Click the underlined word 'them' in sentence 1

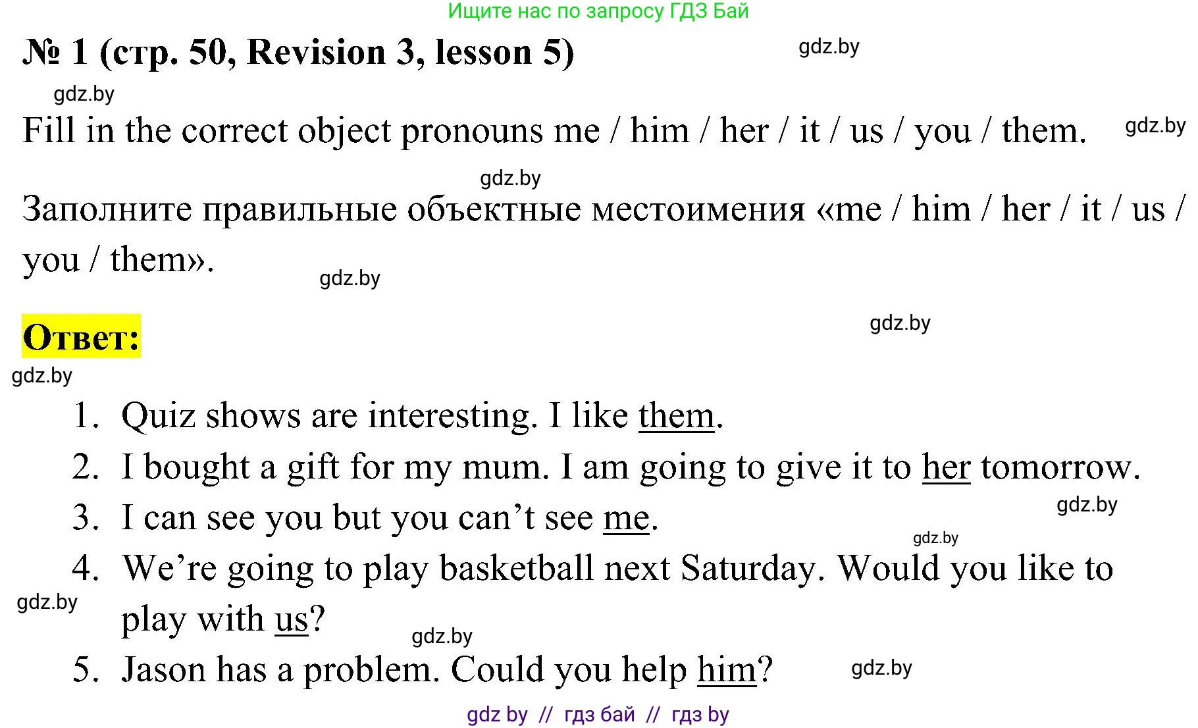pyautogui.click(x=676, y=416)
